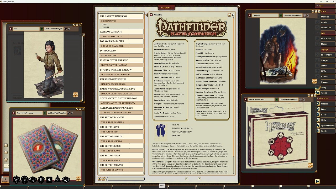
Task: Open Spells from the Character sidebar
Action: click(326, 131)
